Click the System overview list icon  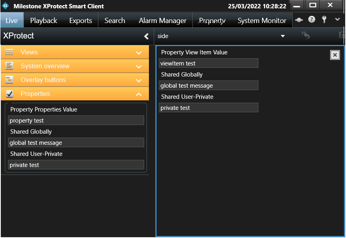click(9, 66)
